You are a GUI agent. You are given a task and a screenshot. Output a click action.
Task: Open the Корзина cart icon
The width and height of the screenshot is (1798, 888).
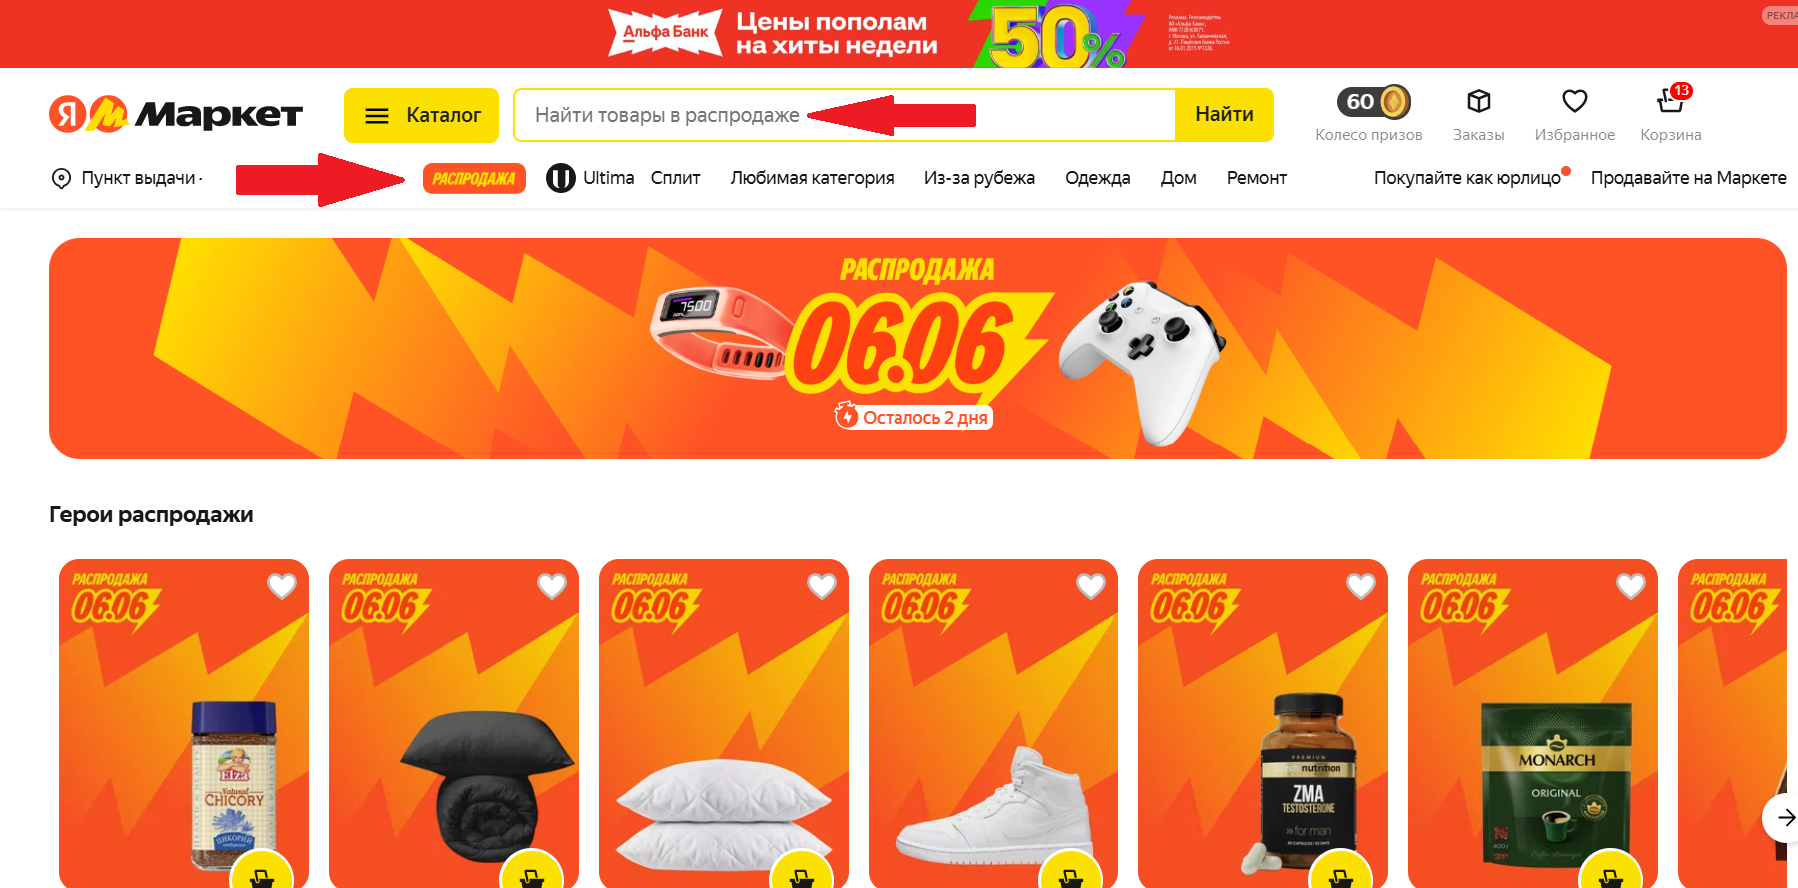point(1670,101)
